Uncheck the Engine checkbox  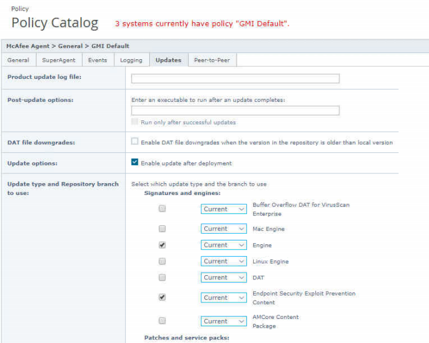(162, 245)
